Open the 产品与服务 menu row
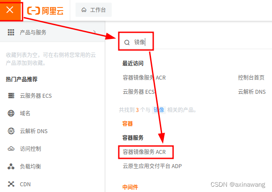Screen dimensions: 272x192 coord(53,32)
